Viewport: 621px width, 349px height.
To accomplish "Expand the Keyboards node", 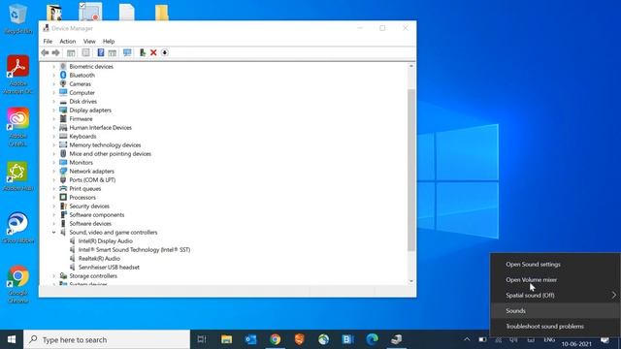I will [54, 136].
